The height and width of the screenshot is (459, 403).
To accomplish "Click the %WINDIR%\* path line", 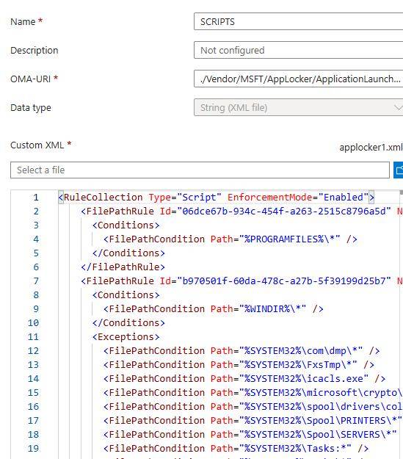I will click(x=214, y=309).
